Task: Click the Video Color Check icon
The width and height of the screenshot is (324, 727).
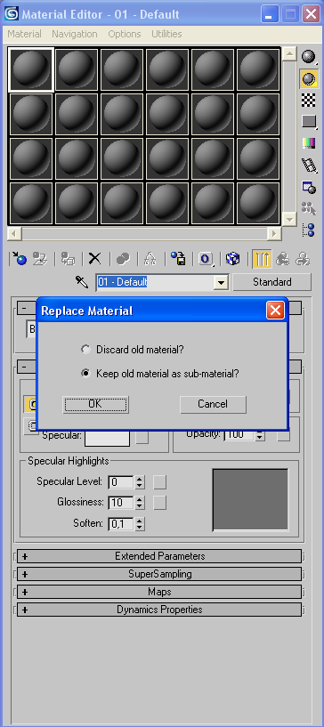Action: point(309,142)
